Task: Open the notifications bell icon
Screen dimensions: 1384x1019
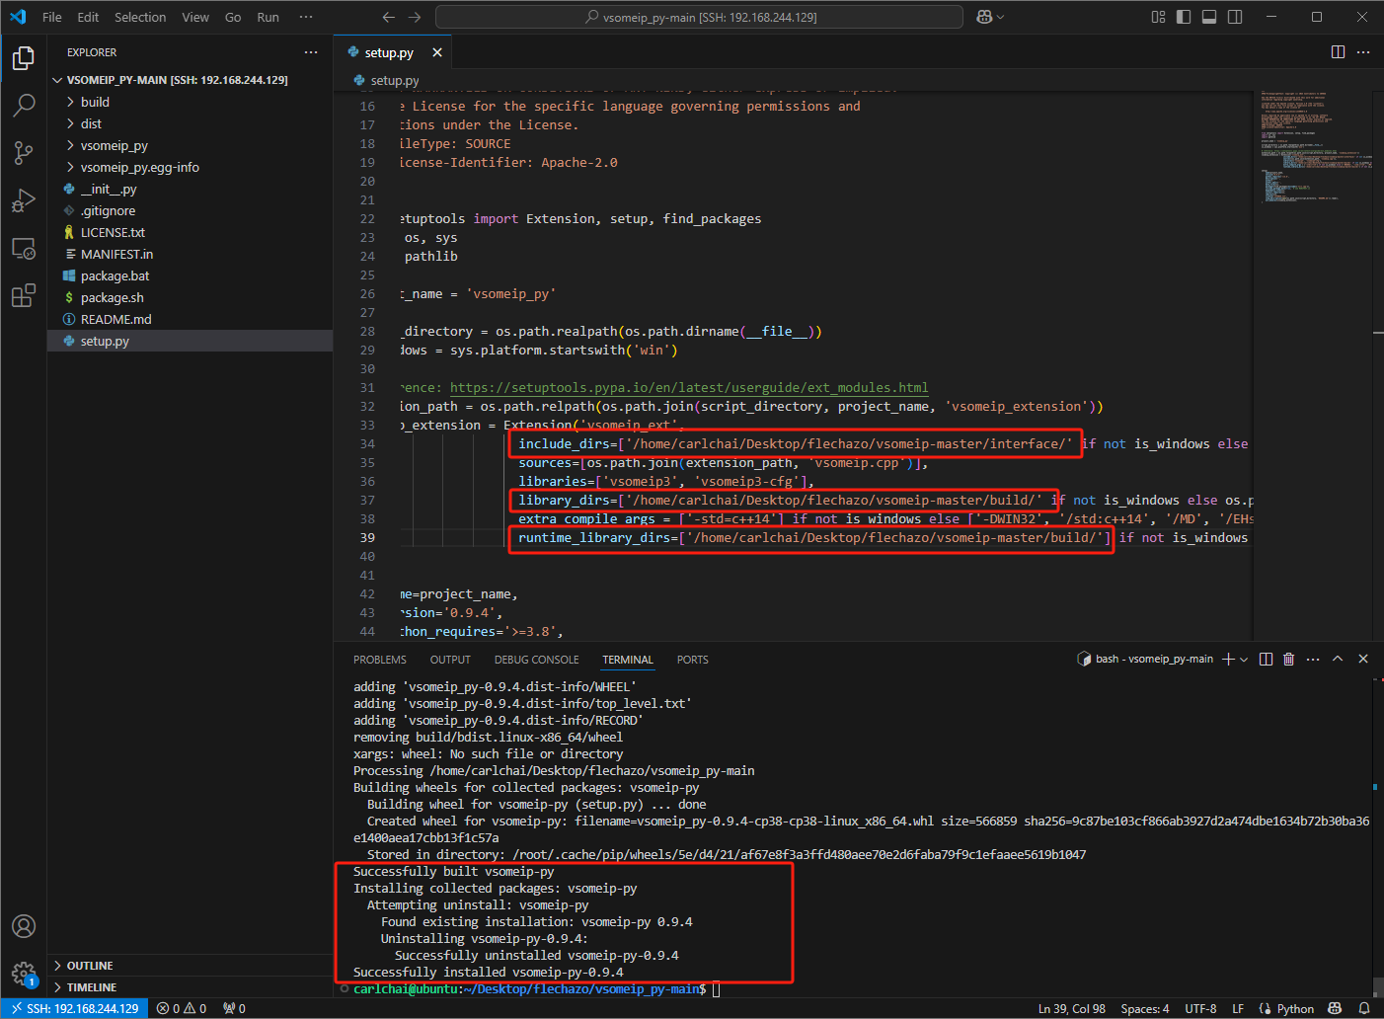Action: tap(1363, 1008)
